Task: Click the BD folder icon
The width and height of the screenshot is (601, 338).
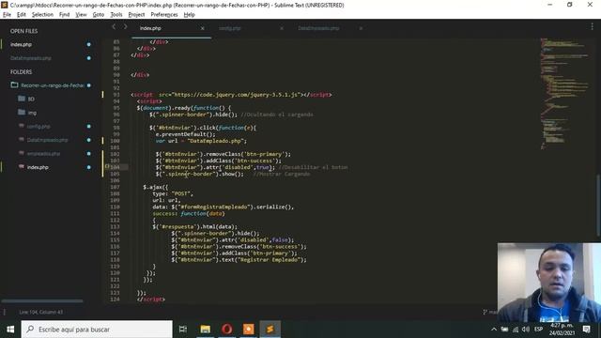Action: [x=22, y=99]
